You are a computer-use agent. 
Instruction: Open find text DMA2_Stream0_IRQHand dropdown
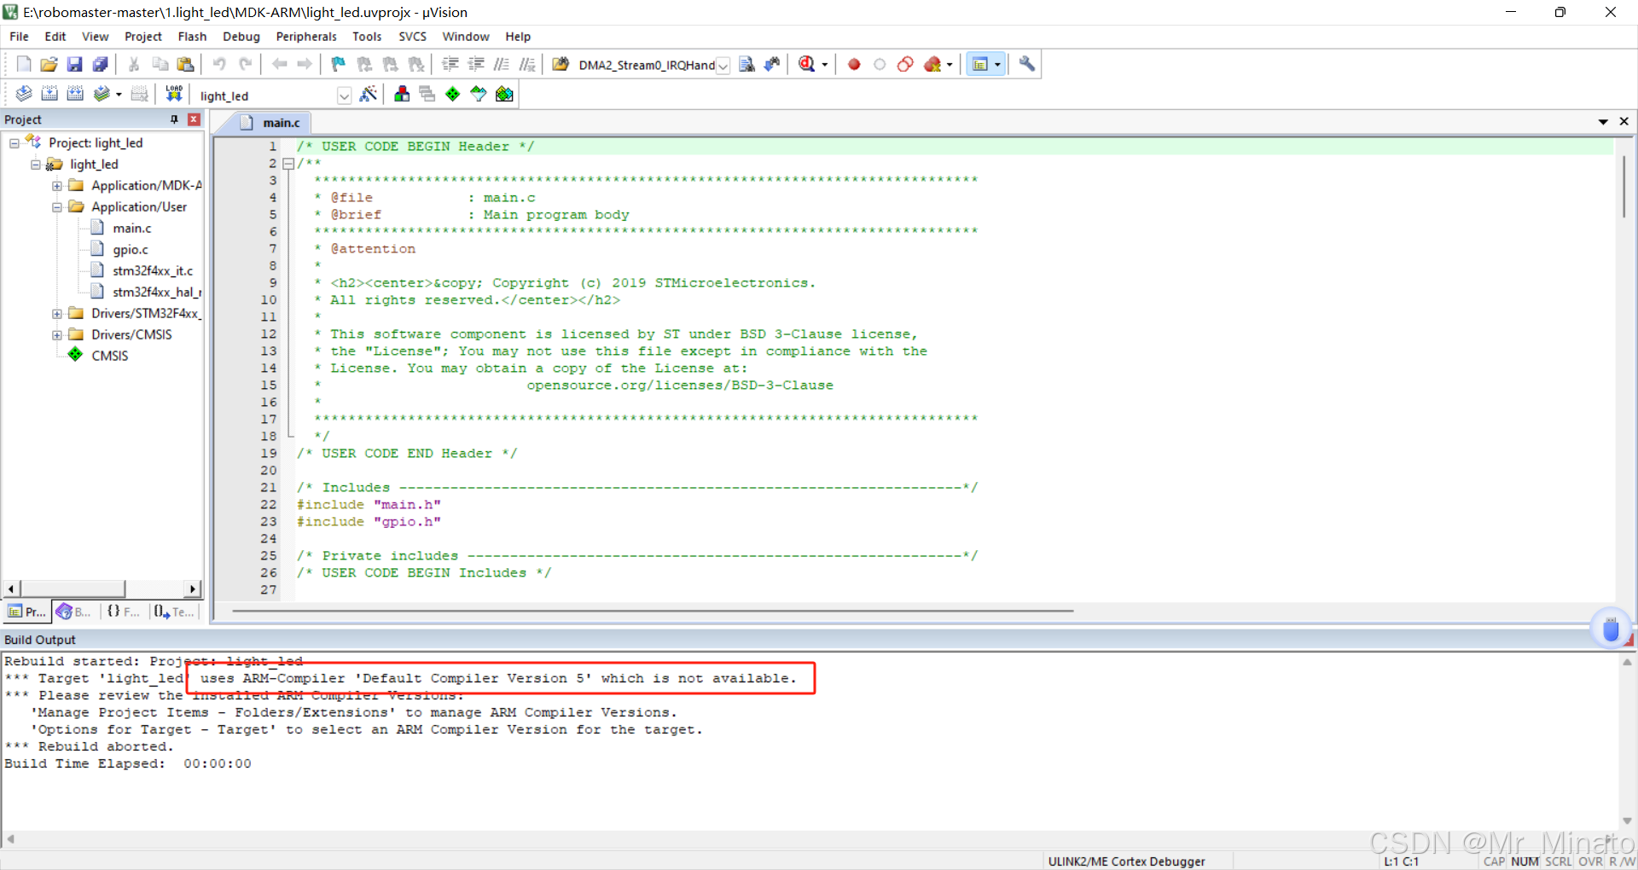pyautogui.click(x=723, y=66)
